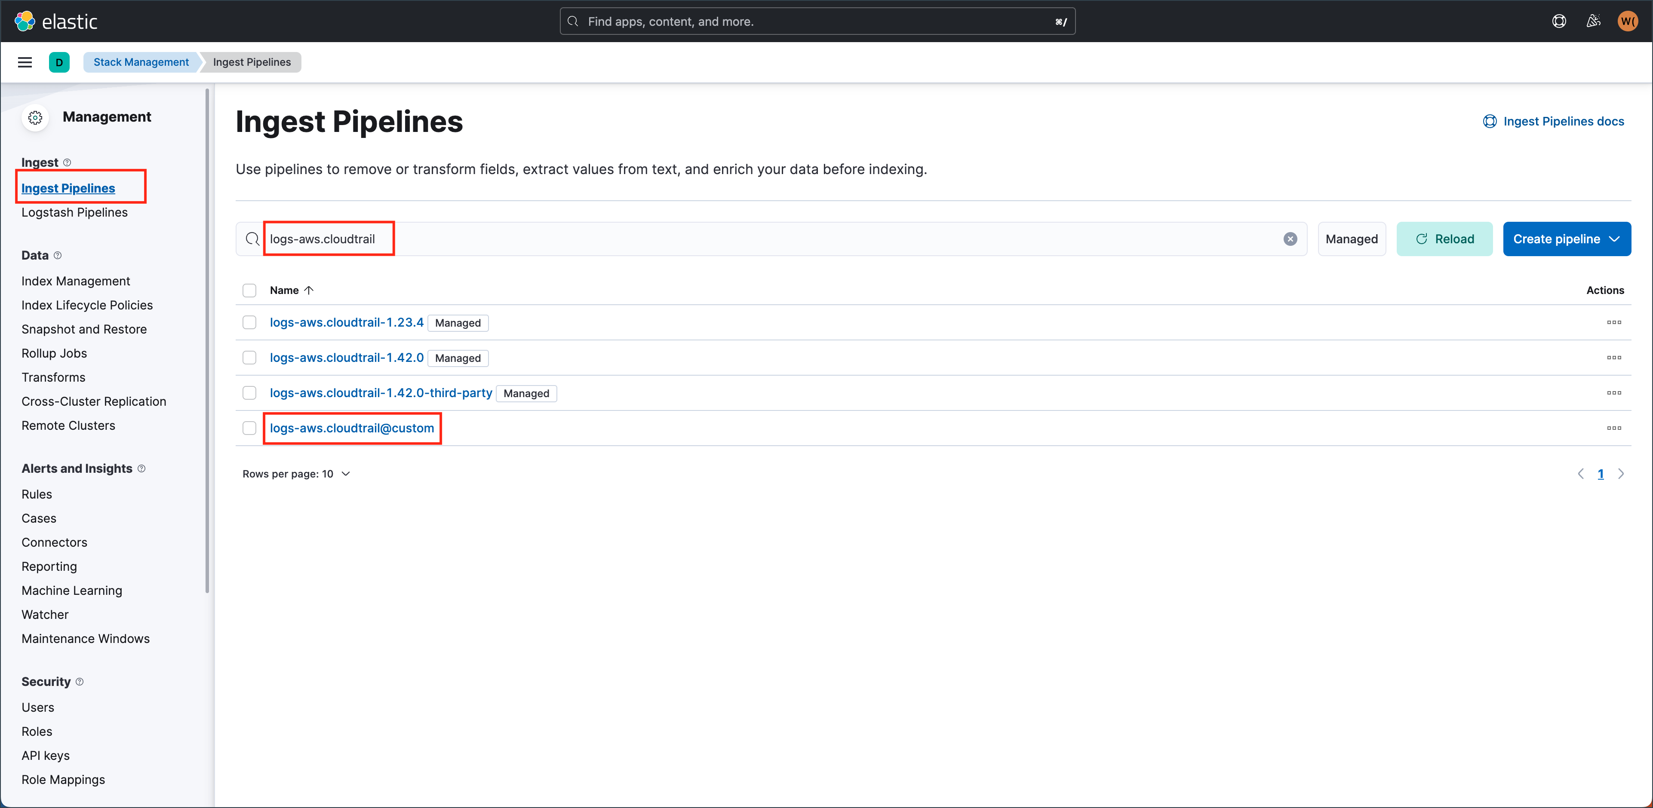Click the Reload button
This screenshot has height=808, width=1653.
tap(1444, 239)
